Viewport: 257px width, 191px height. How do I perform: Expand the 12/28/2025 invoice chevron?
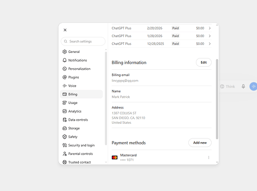(x=210, y=44)
